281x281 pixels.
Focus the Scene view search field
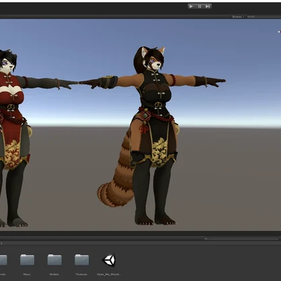coord(264,17)
